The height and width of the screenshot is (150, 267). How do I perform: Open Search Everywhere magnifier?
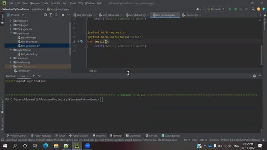(x=253, y=9)
